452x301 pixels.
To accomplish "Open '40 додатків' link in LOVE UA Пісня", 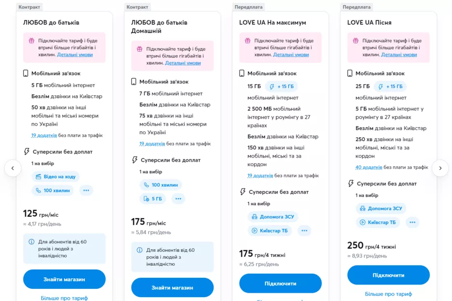I will point(369,167).
